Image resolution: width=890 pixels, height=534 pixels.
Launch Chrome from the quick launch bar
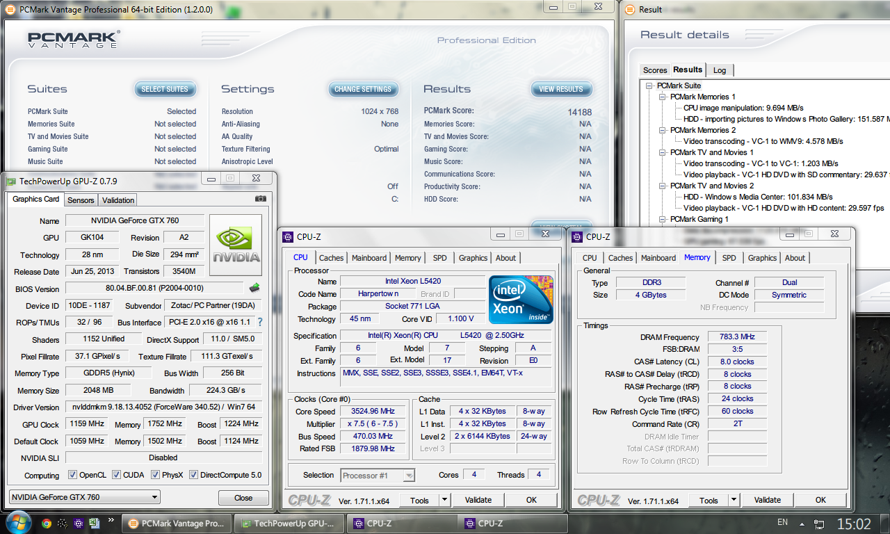(x=47, y=524)
